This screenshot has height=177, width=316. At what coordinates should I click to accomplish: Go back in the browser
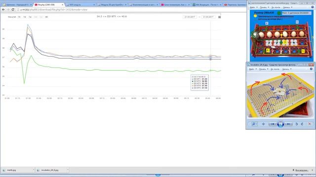tap(3, 9)
